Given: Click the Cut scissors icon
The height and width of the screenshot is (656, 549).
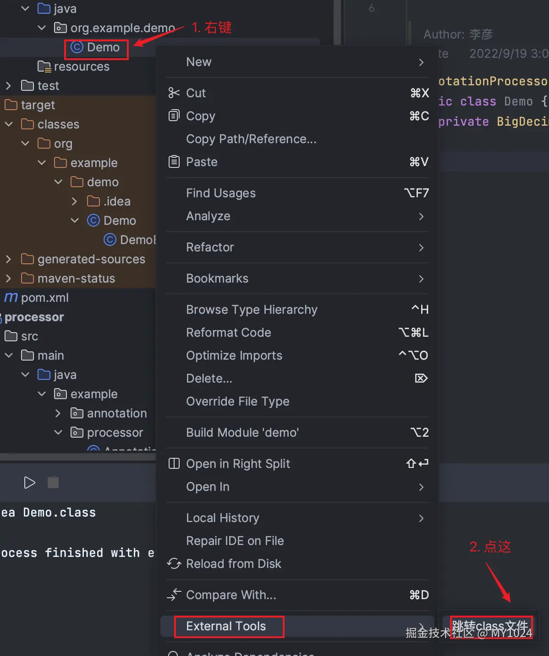Looking at the screenshot, I should point(174,93).
